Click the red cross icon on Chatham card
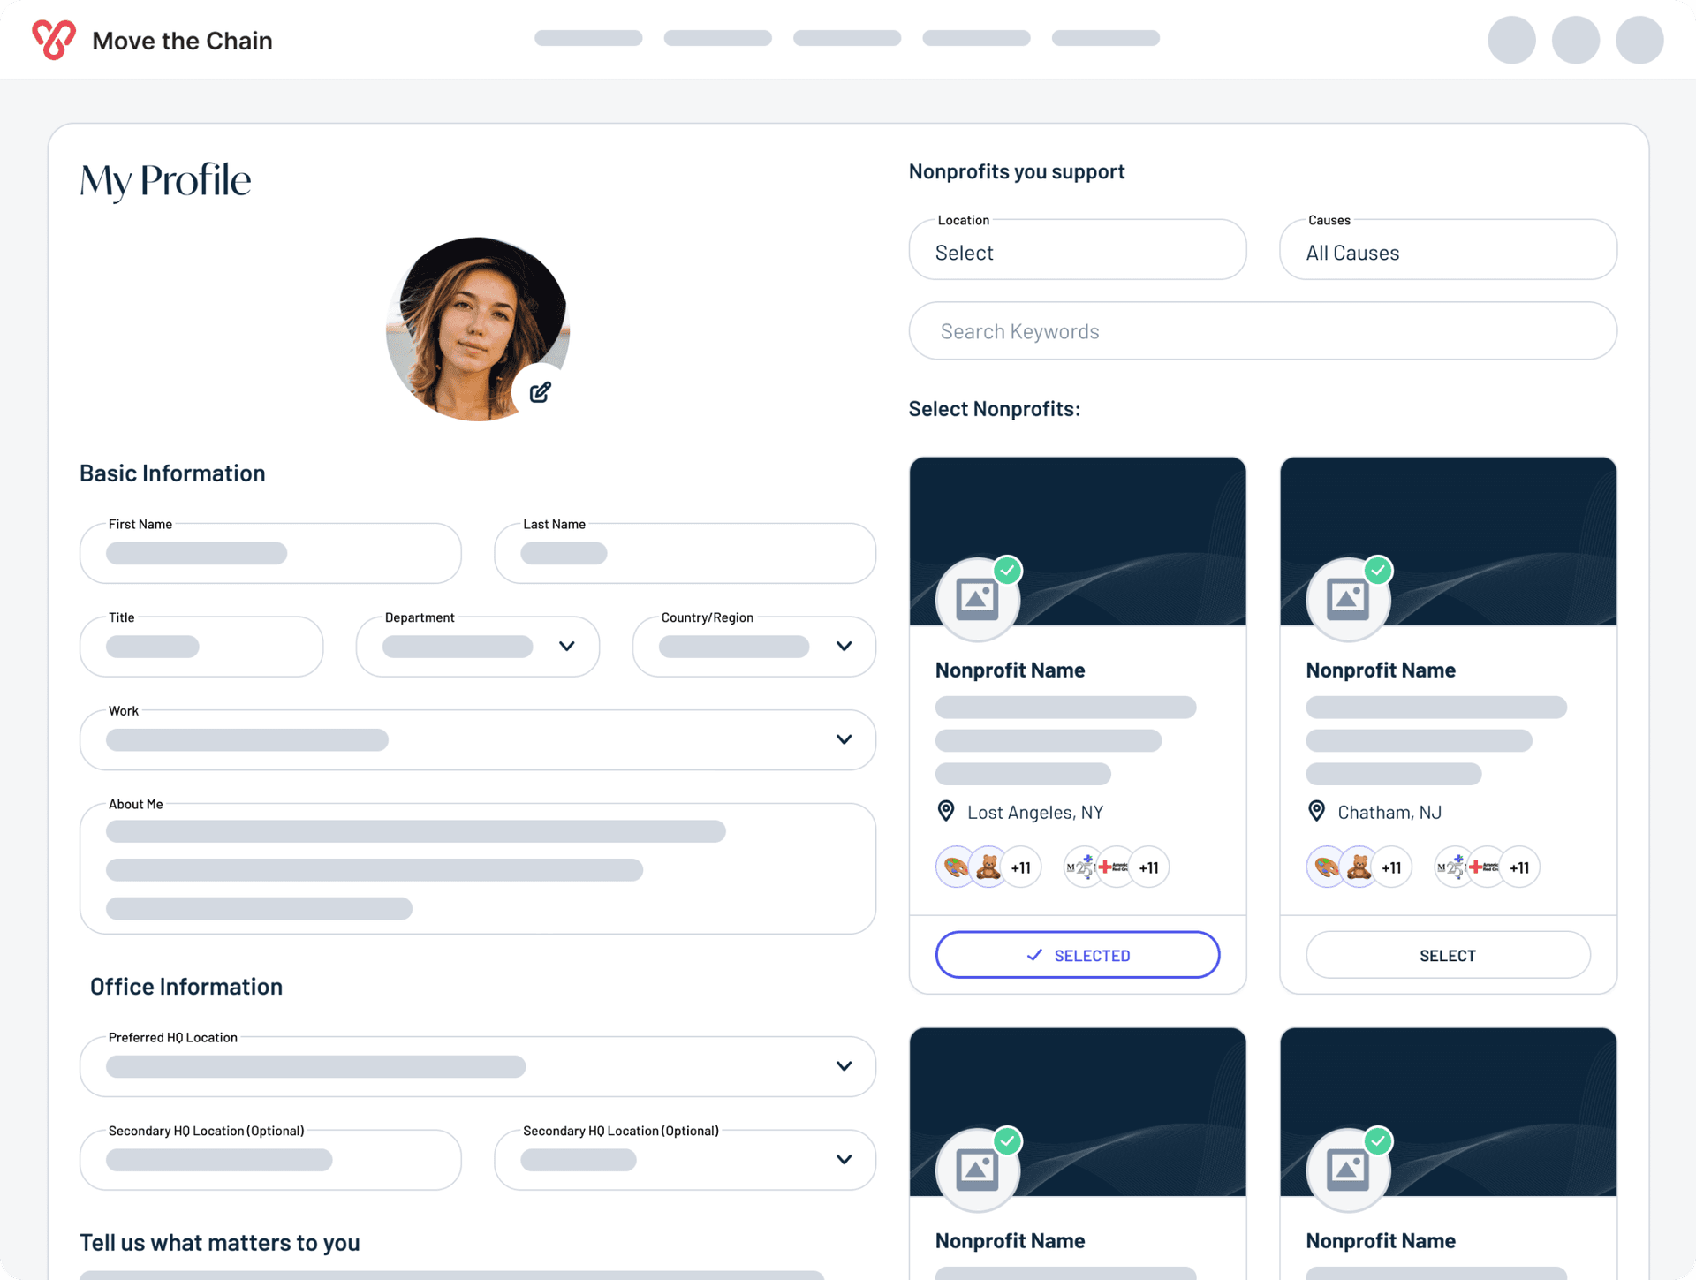This screenshot has height=1280, width=1696. click(x=1487, y=867)
